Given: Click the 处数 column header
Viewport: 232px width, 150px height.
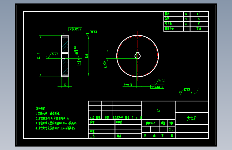Looking at the screenshot, I should (x=98, y=117).
